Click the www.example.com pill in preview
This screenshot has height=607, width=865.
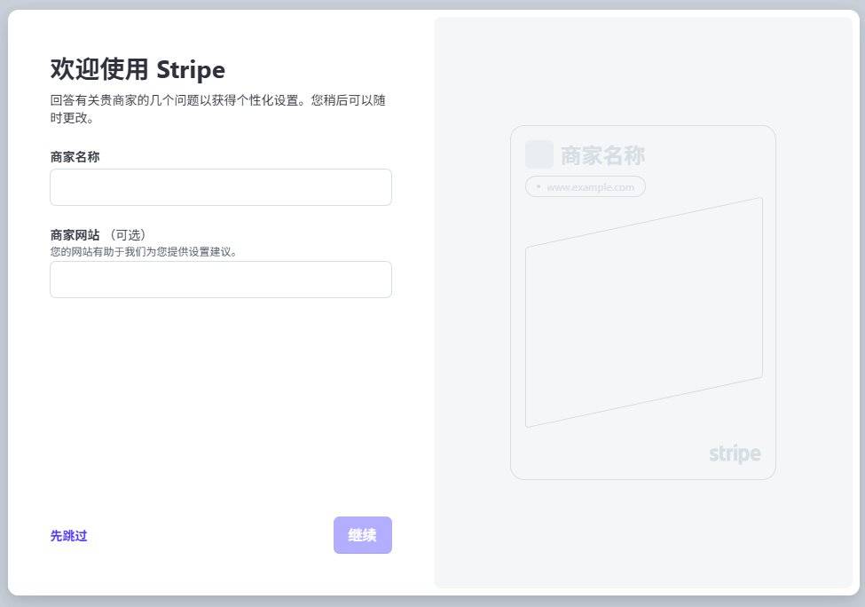589,187
